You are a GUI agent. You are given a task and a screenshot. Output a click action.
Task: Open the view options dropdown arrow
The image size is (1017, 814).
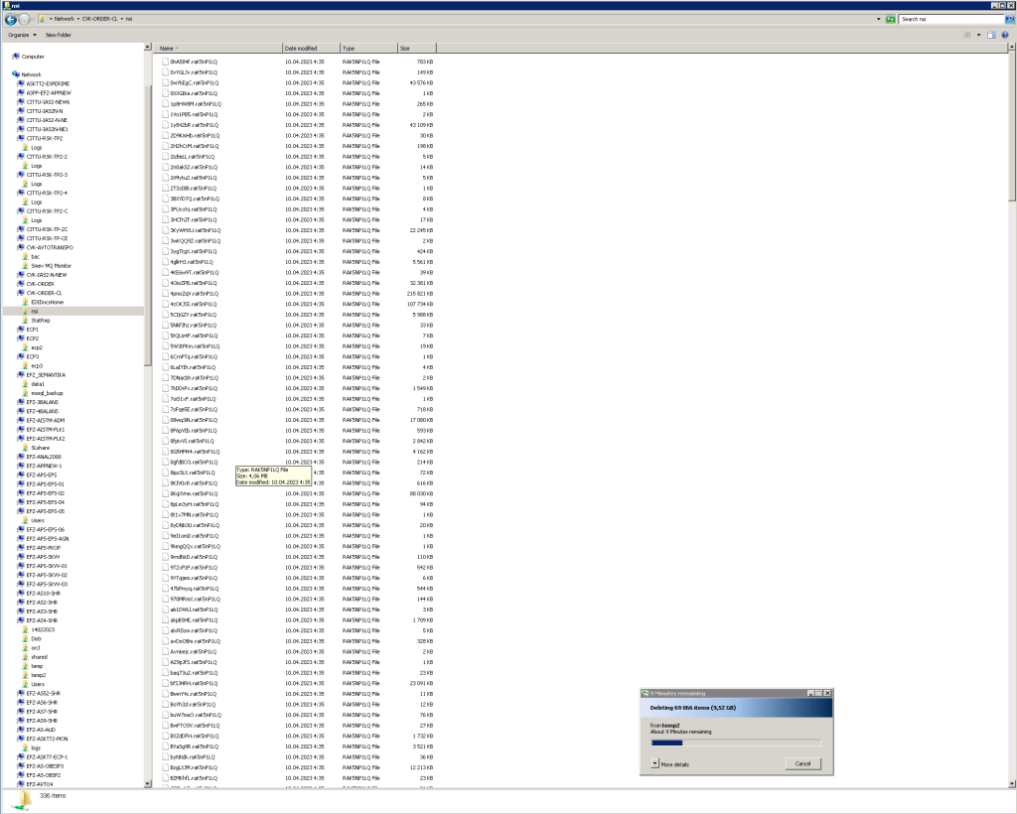click(976, 35)
